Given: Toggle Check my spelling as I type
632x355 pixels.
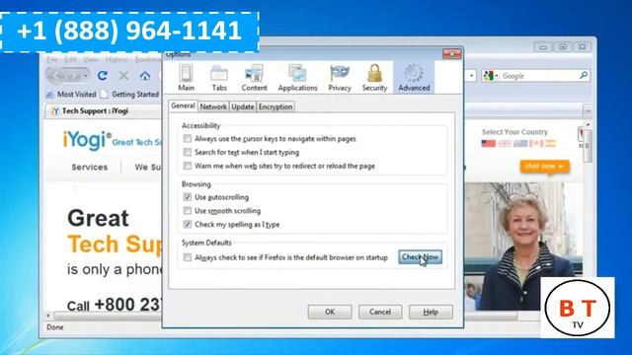Looking at the screenshot, I should [188, 224].
